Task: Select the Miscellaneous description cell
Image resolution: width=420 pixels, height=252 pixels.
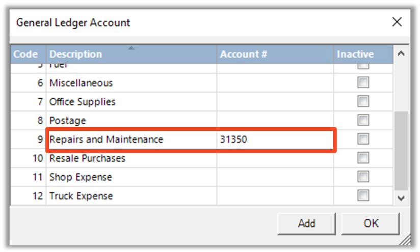Action: pyautogui.click(x=132, y=83)
